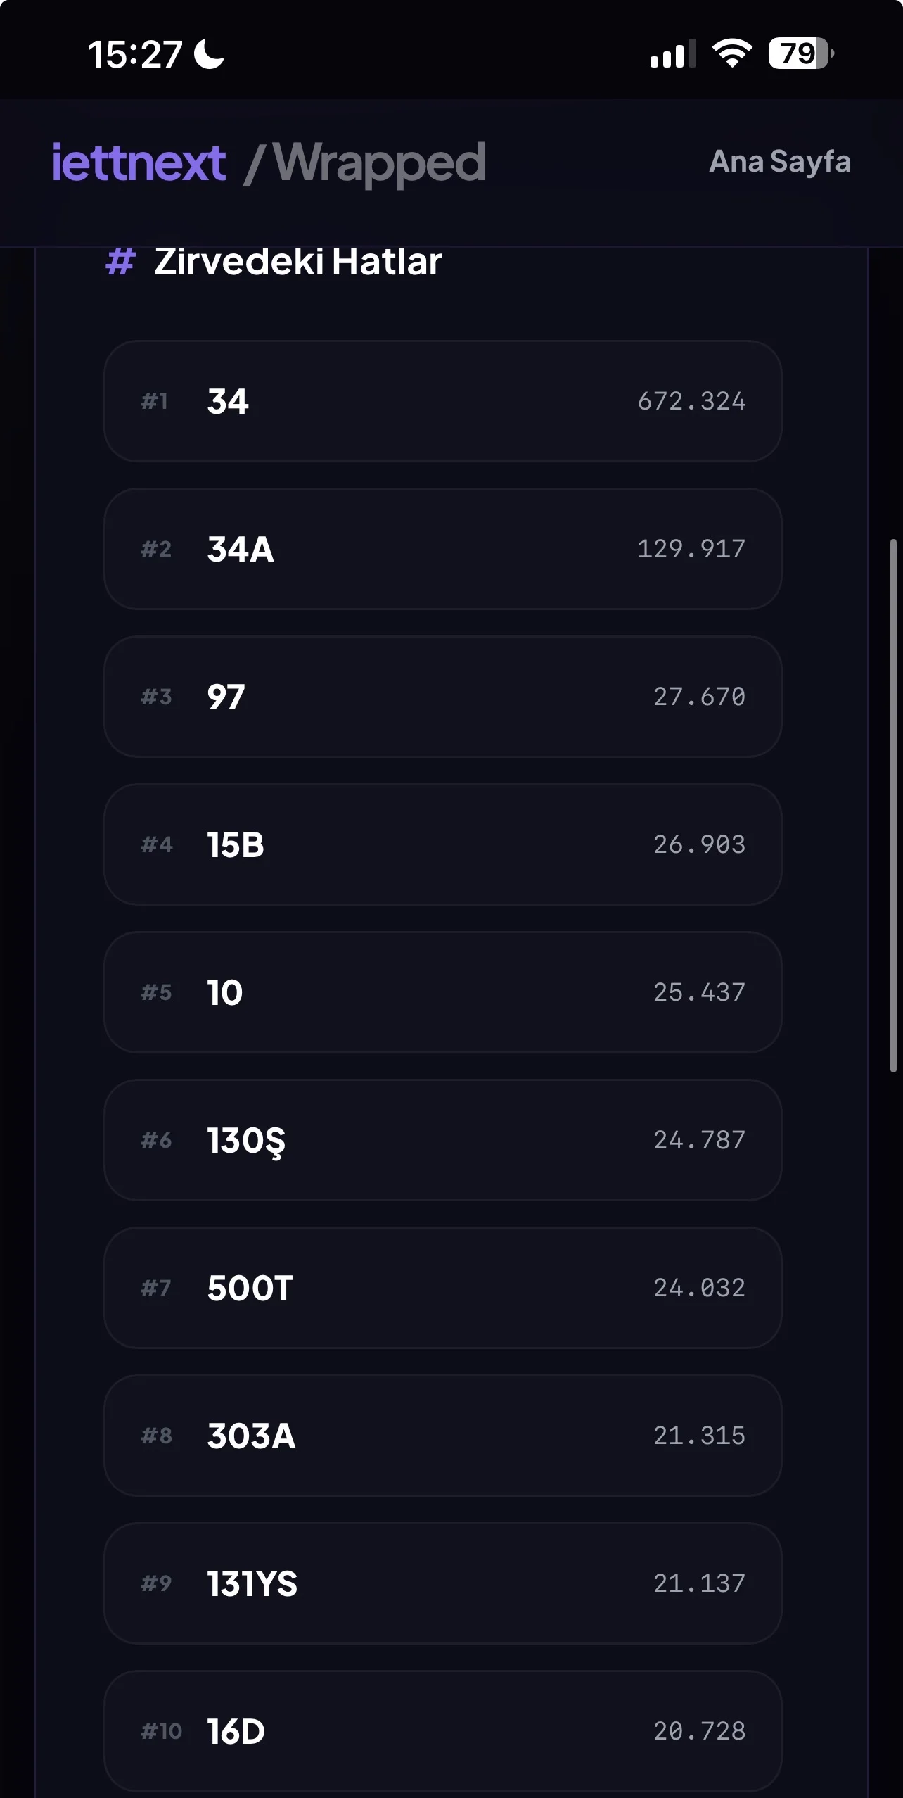Choose line 10 in the ranking
The image size is (903, 1798).
[442, 992]
